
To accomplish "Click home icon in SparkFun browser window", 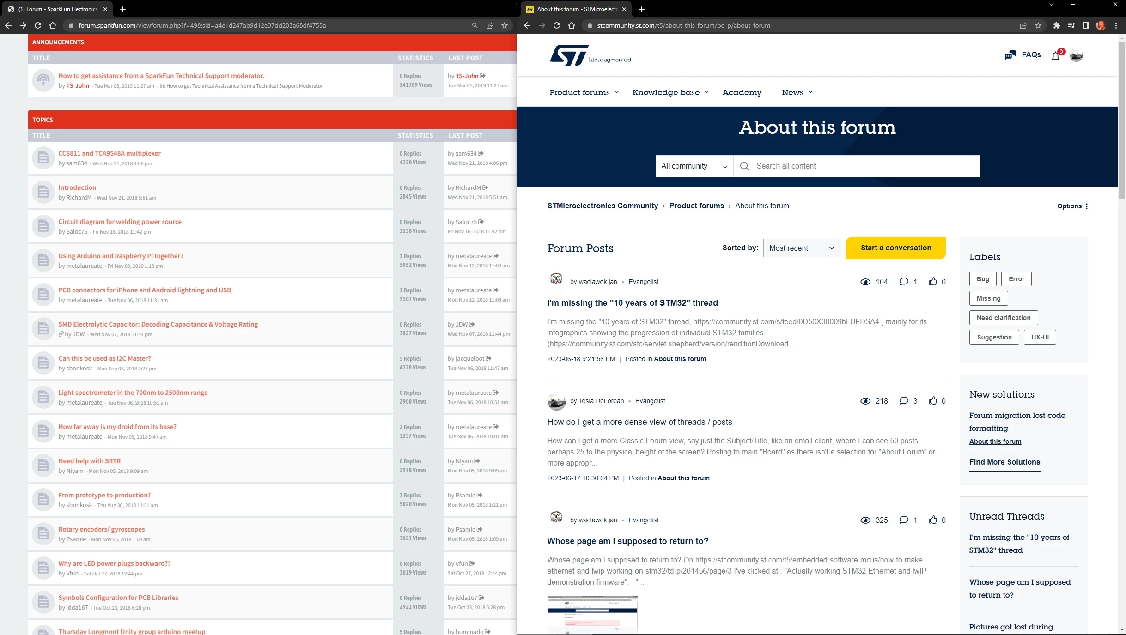I will (53, 25).
